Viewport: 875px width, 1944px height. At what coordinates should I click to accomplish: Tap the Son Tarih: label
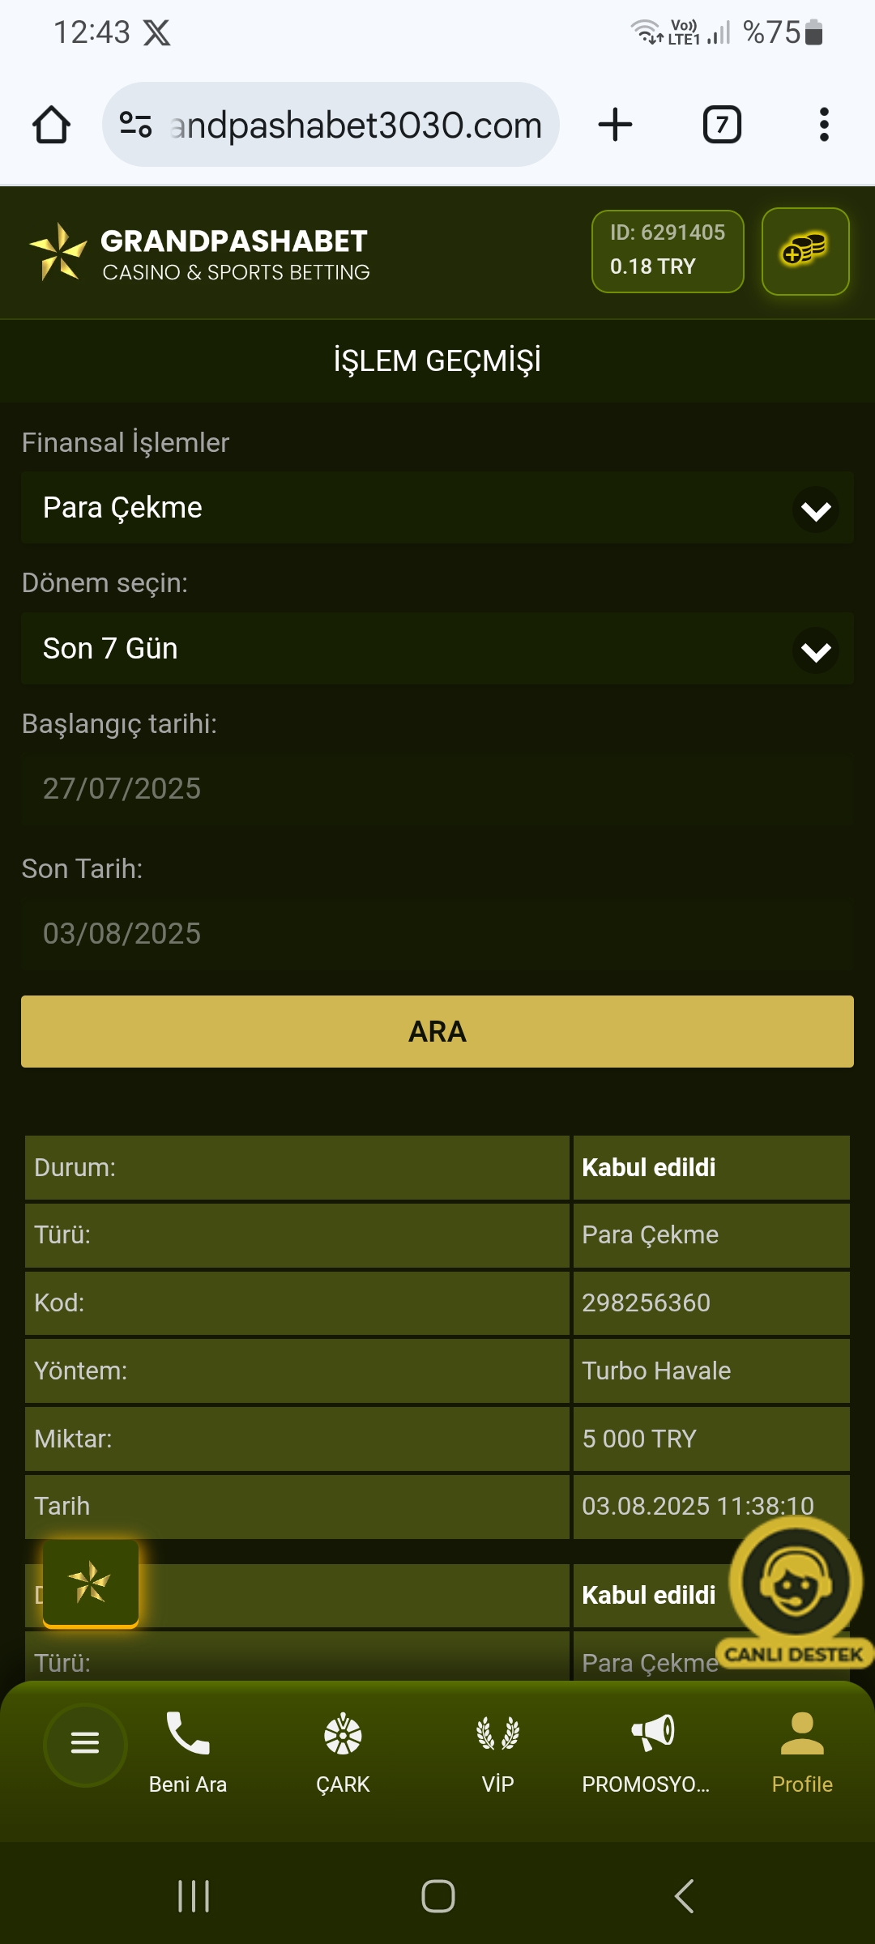(x=82, y=869)
